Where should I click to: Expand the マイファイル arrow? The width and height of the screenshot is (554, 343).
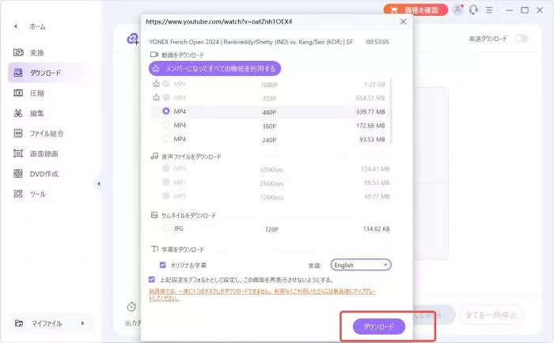tap(82, 323)
